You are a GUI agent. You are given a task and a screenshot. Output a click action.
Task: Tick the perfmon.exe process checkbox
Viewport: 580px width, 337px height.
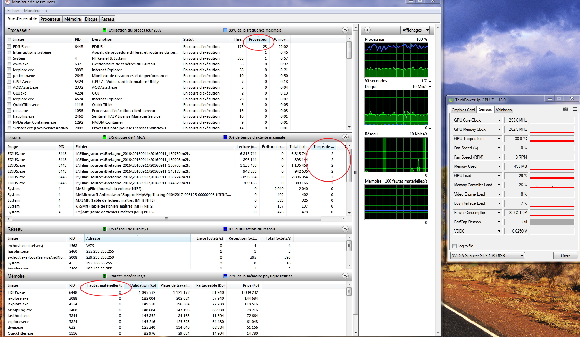(9, 76)
